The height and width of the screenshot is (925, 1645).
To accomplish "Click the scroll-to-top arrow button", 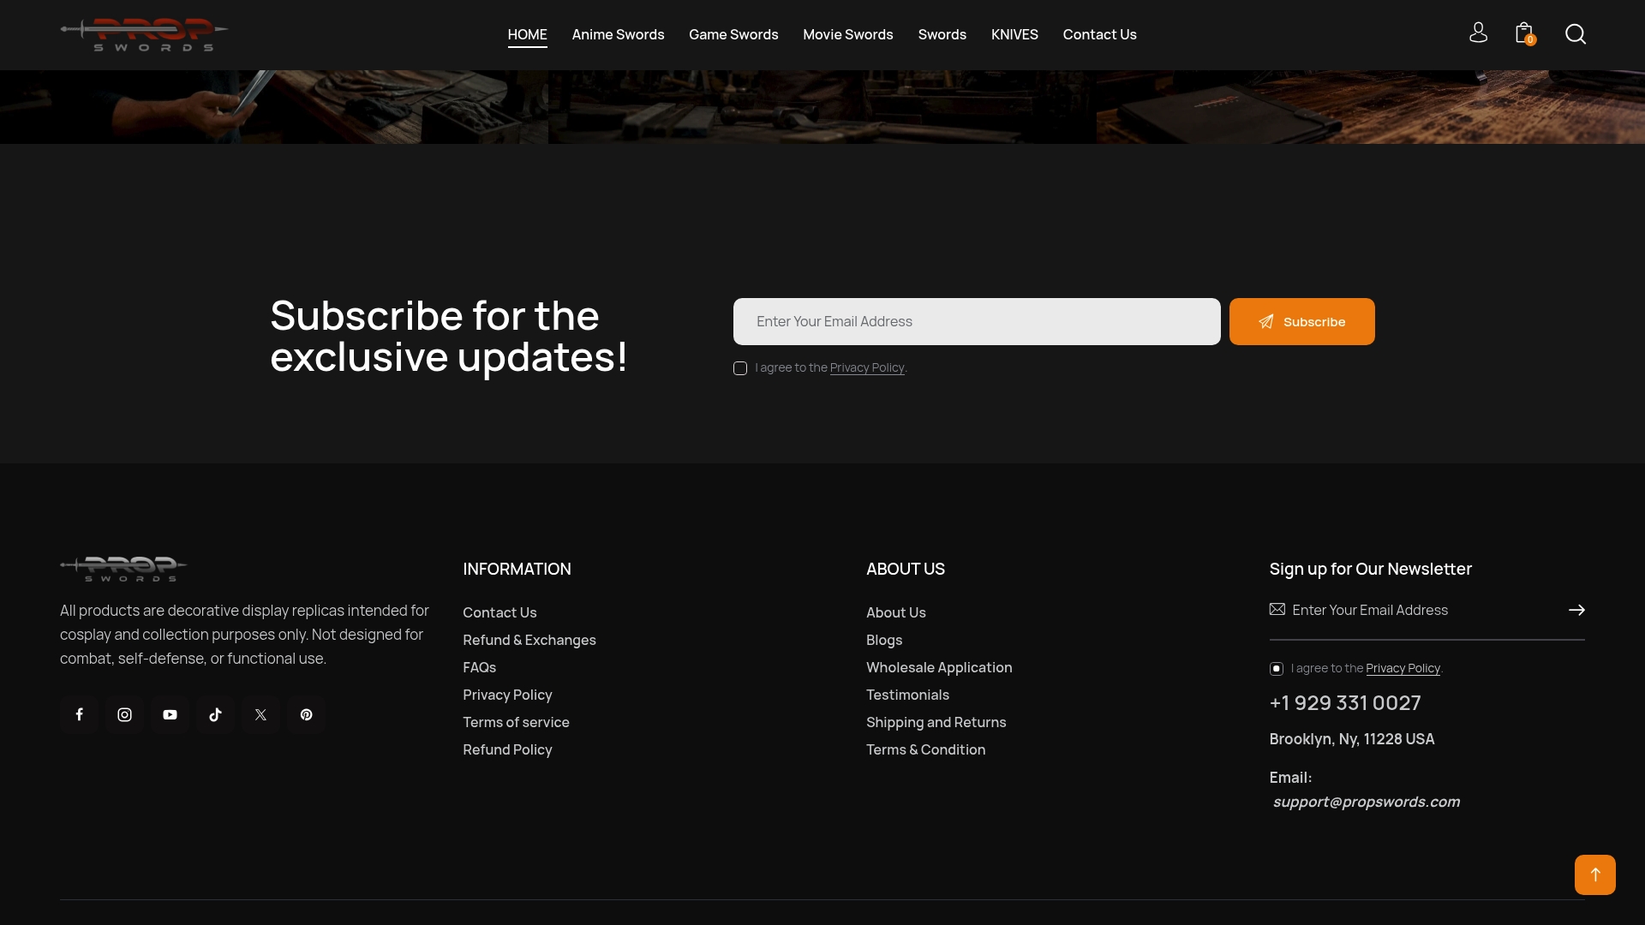I will (x=1595, y=874).
